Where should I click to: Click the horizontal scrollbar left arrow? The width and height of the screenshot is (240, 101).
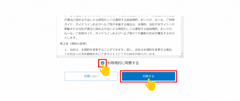[x=57, y=56]
